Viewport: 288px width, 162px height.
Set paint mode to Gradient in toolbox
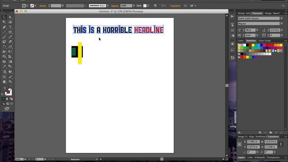7,99
